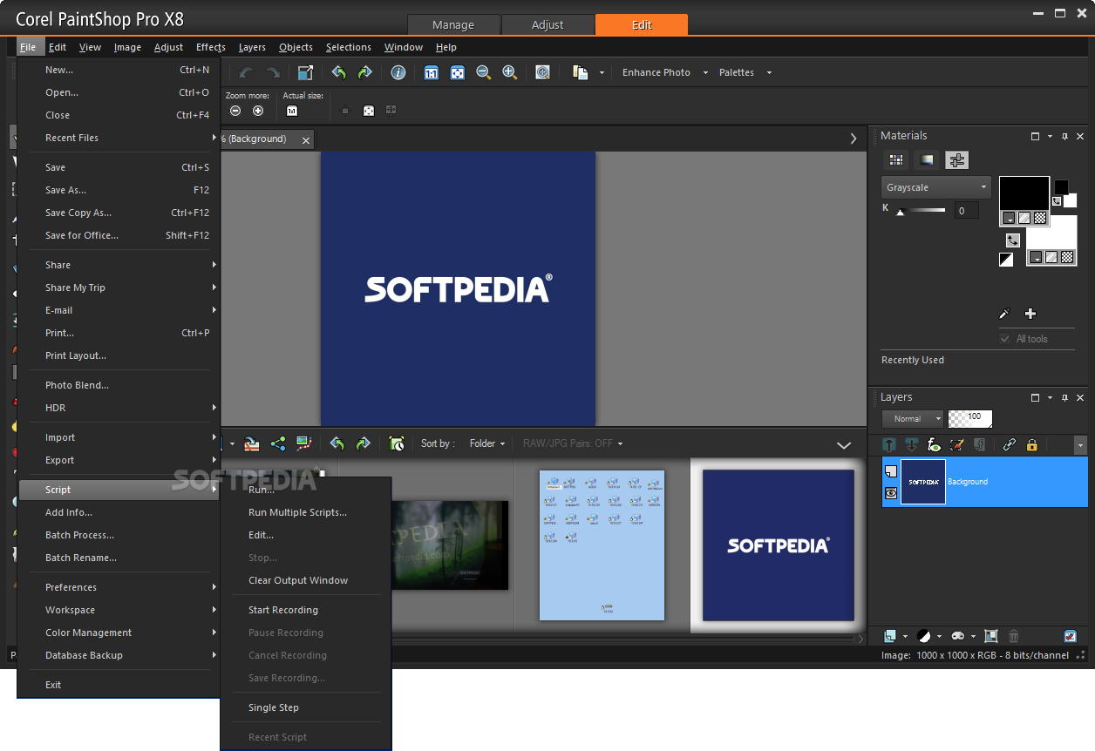The width and height of the screenshot is (1095, 751).
Task: Open the Effects menu
Action: click(211, 47)
